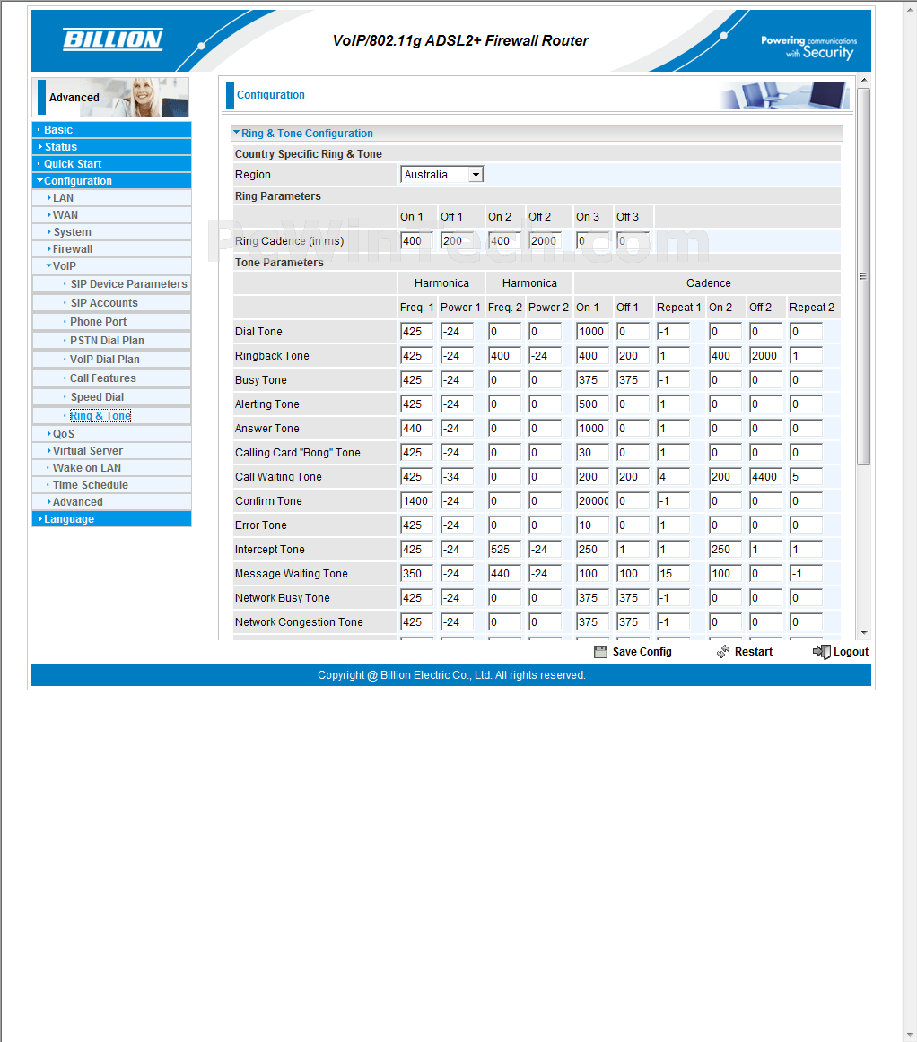Click the Network Busy Tone Off 1 field
Image resolution: width=917 pixels, height=1042 pixels.
633,598
